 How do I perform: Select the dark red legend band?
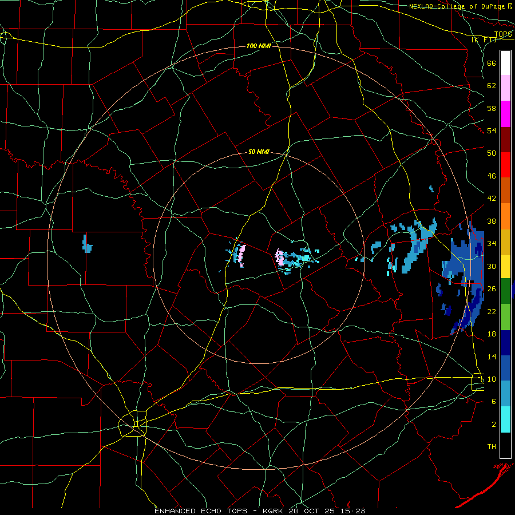click(505, 140)
